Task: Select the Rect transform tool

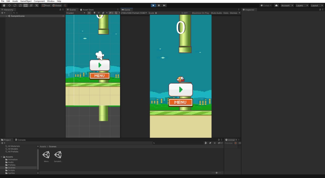Action: pos(26,5)
